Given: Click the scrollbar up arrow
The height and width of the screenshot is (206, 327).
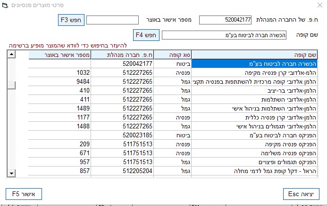Looking at the screenshot, I should [11, 55].
